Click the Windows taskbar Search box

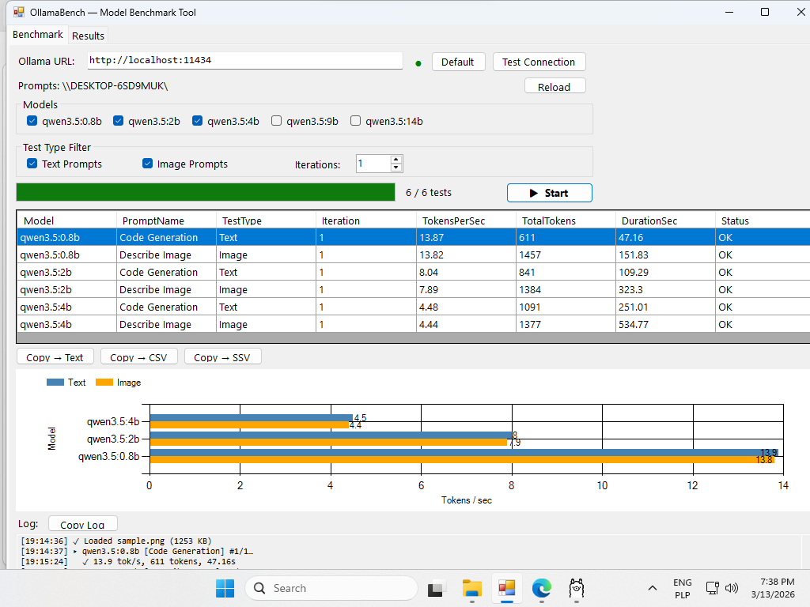[331, 588]
